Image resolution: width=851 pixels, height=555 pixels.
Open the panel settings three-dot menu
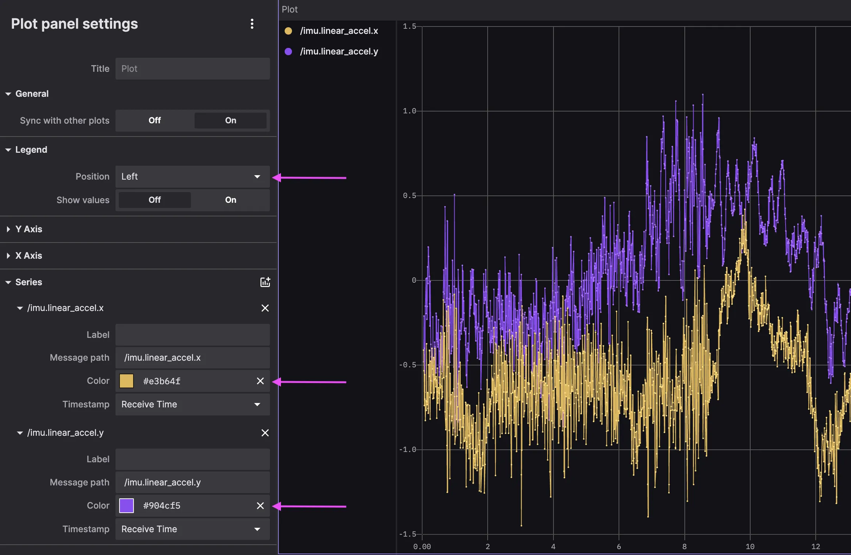252,24
